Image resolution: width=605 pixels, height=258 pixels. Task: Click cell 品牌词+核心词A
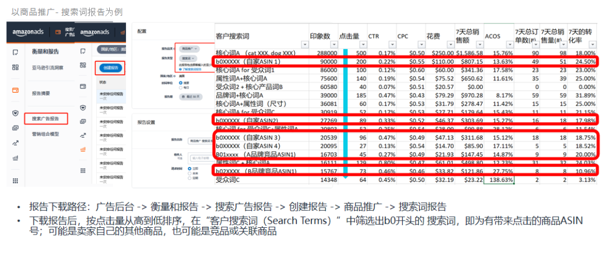(x=262, y=95)
